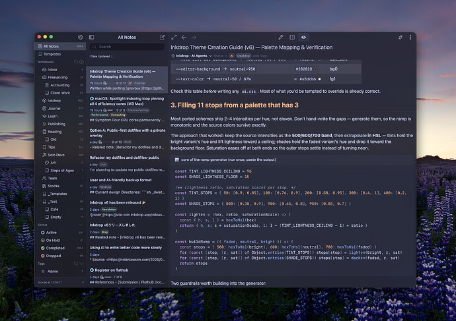Expand the sync status chevron at bottom

click(x=83, y=282)
